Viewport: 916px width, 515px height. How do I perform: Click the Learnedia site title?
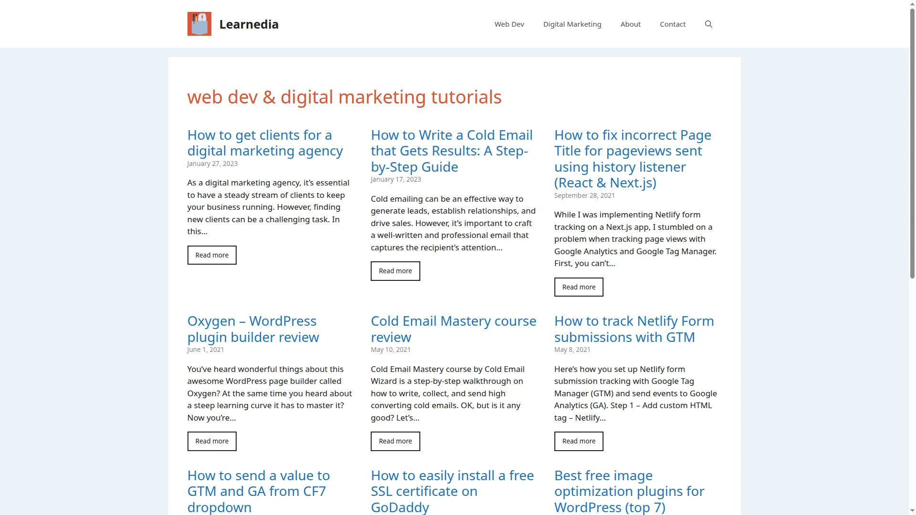(x=249, y=24)
